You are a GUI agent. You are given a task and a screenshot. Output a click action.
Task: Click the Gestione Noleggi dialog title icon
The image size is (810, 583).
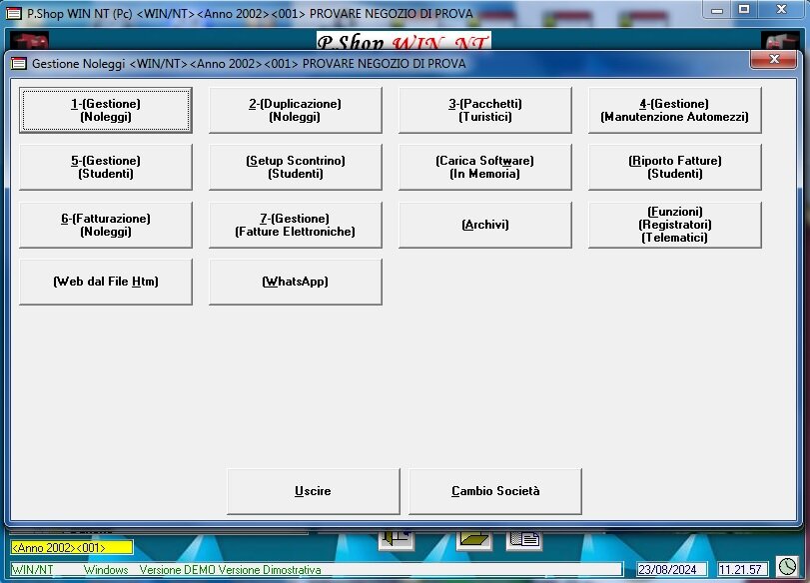tap(19, 63)
